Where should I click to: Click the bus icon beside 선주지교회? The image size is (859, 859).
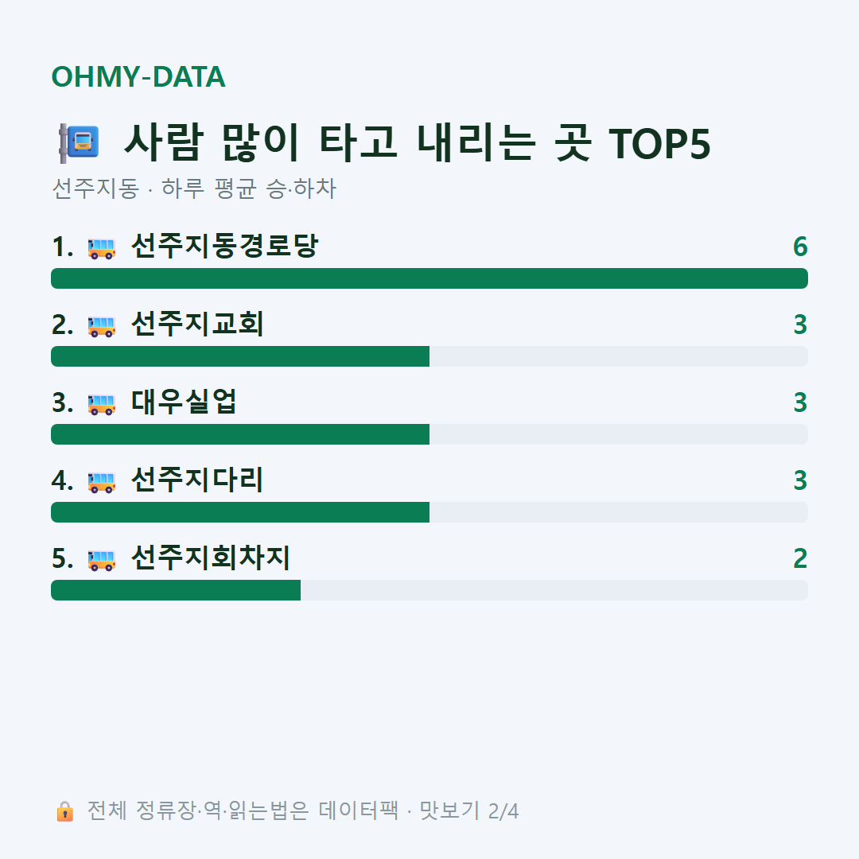[102, 326]
